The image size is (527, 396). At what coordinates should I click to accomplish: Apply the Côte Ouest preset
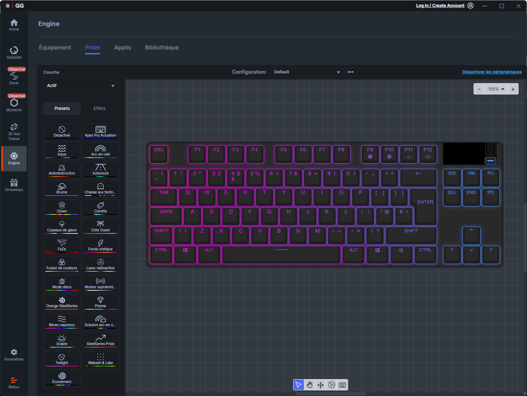(100, 227)
